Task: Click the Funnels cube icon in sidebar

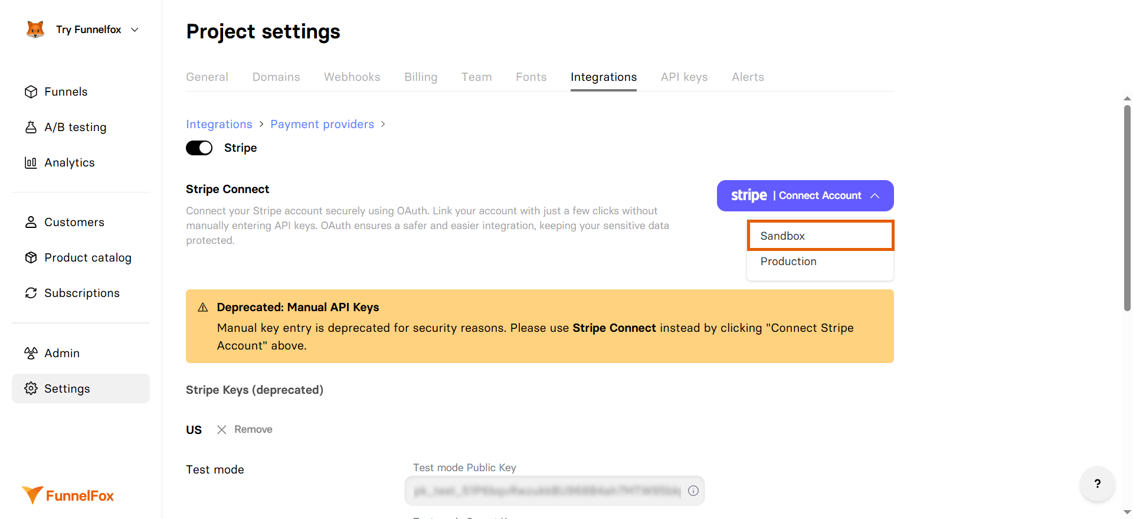Action: click(x=31, y=92)
